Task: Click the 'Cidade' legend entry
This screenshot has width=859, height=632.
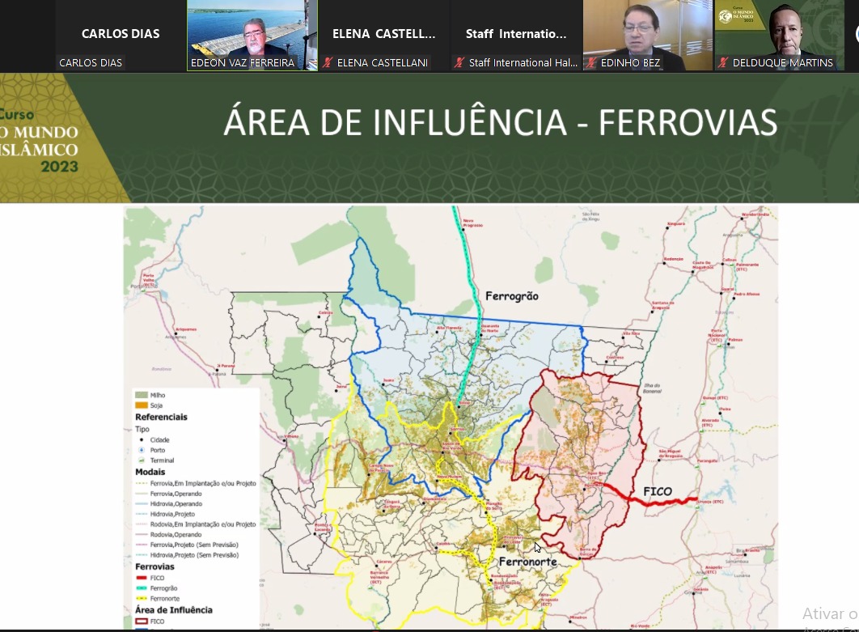Action: 159,439
